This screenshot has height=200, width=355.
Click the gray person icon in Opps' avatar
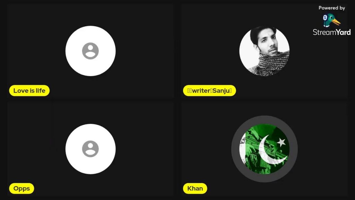point(90,149)
